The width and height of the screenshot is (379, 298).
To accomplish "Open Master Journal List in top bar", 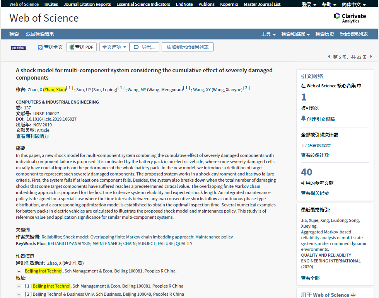I will [262, 4].
